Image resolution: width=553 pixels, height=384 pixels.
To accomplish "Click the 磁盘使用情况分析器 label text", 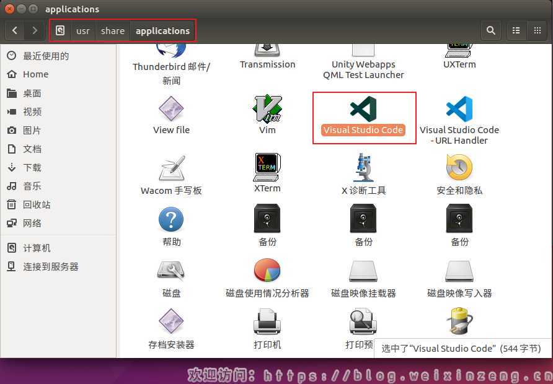I will click(267, 293).
